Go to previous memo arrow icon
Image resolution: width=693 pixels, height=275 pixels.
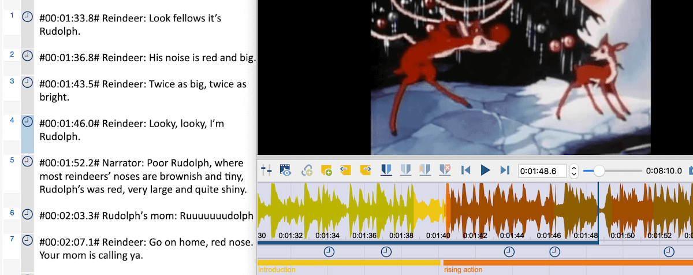coord(346,170)
